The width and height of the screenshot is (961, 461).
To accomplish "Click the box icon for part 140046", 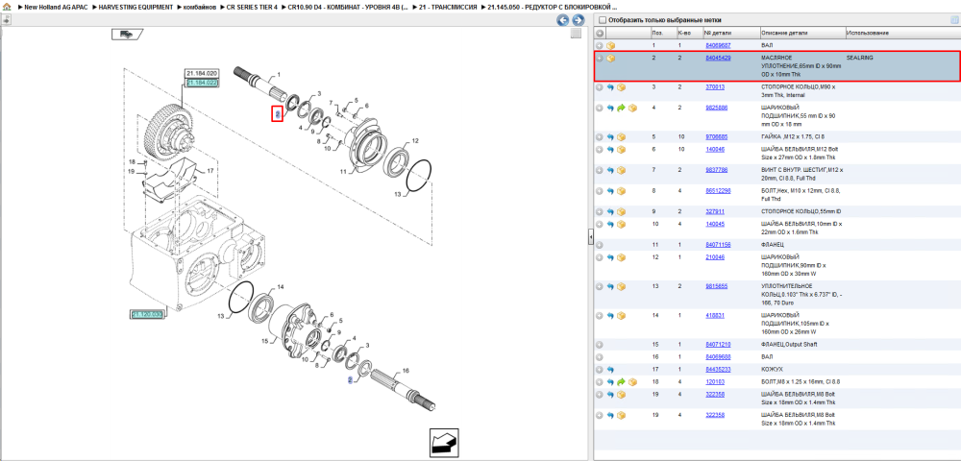I will pyautogui.click(x=622, y=150).
